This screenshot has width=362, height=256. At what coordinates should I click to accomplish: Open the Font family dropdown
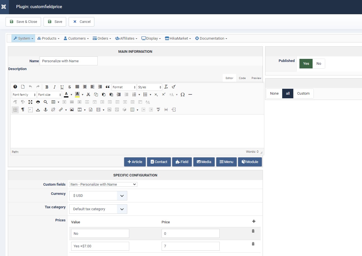click(24, 95)
